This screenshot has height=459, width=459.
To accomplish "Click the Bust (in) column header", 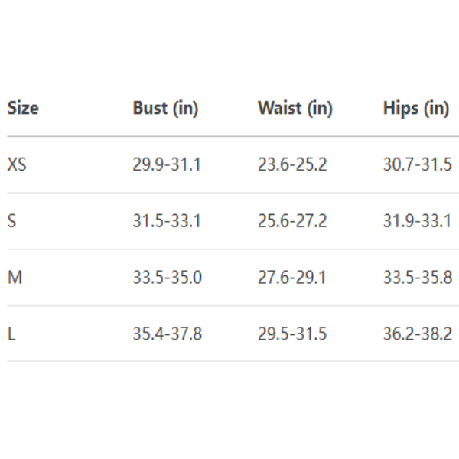I will pos(165,109).
